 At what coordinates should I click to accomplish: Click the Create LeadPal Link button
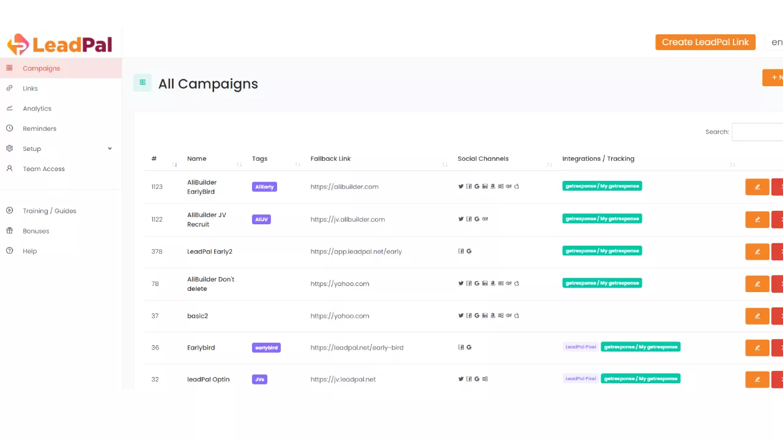tap(705, 42)
